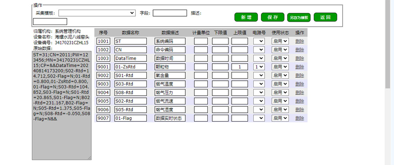Click the data name field CN
Screen dimensions: 394x165
click(131, 50)
